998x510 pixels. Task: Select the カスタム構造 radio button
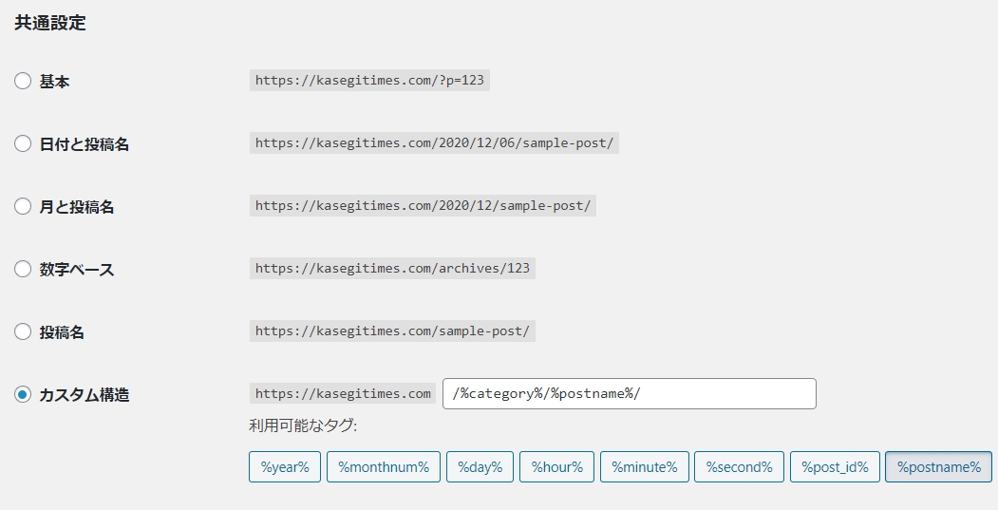tap(23, 394)
